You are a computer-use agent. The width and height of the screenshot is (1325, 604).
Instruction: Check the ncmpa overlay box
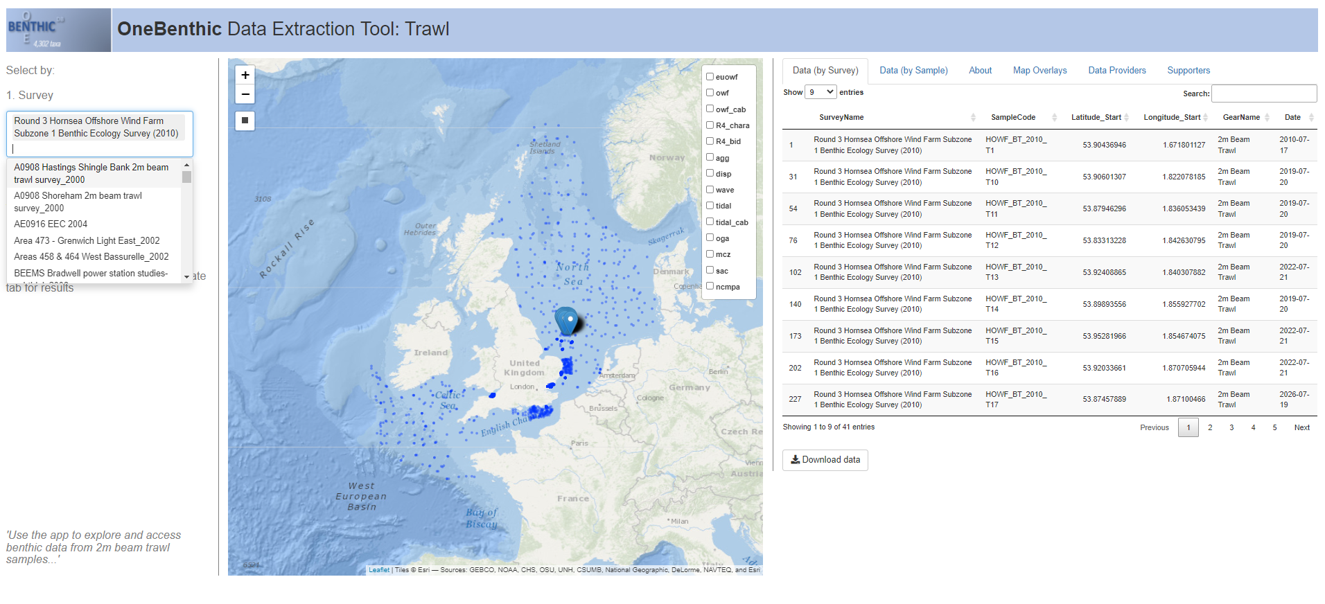click(x=710, y=287)
